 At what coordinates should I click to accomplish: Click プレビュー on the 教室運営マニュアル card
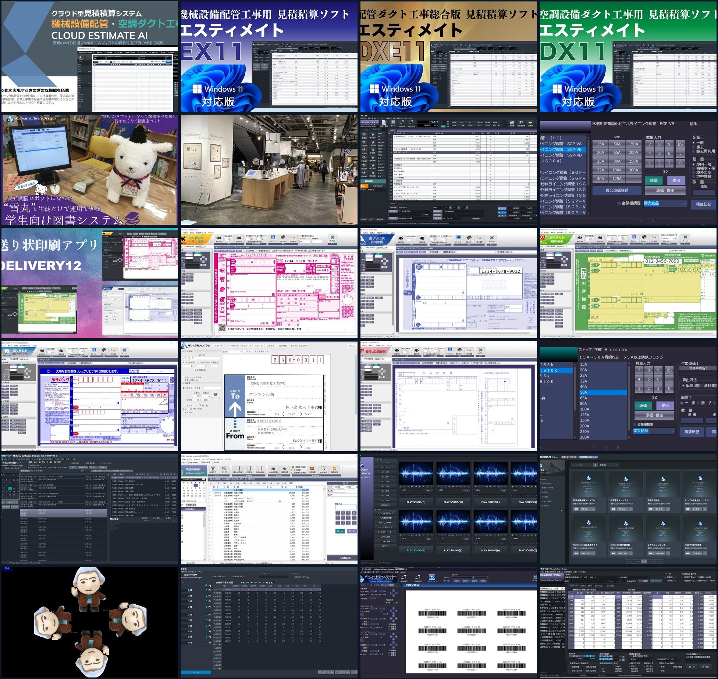point(622,509)
